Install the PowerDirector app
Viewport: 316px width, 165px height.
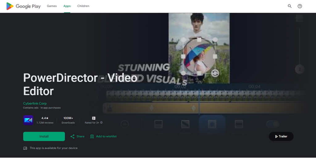pos(44,136)
